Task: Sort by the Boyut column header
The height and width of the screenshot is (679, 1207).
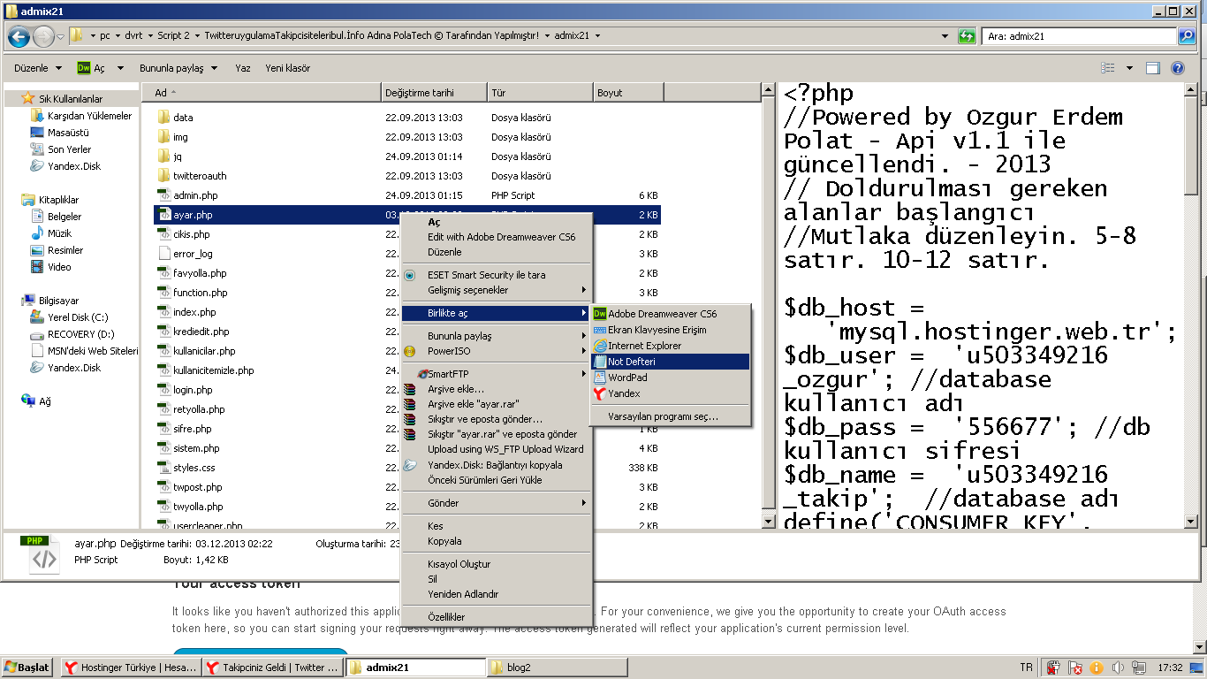Action: 626,93
